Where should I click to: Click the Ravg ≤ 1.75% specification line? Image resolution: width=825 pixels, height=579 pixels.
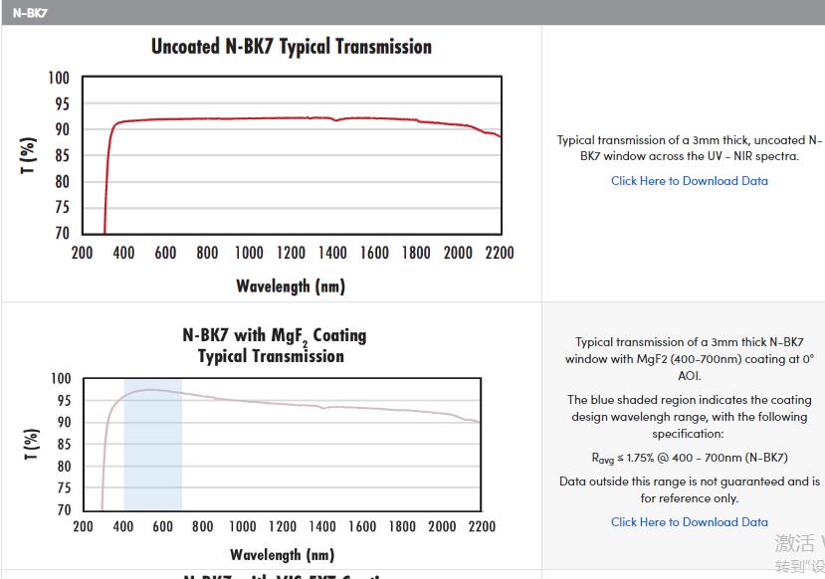(689, 458)
